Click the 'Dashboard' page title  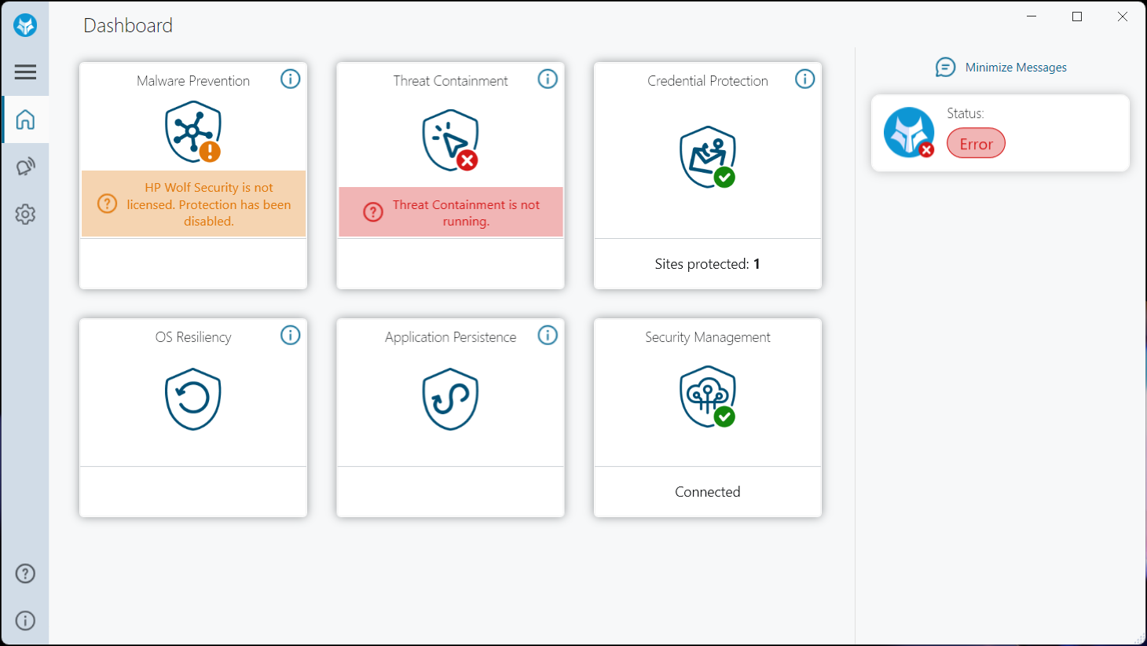[x=128, y=25]
